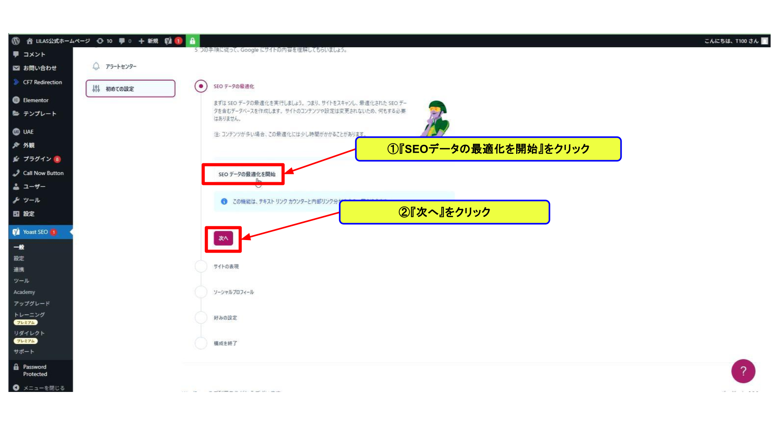Image resolution: width=779 pixels, height=425 pixels.
Task: Click the 設定 sidebar icon
Action: 16,214
